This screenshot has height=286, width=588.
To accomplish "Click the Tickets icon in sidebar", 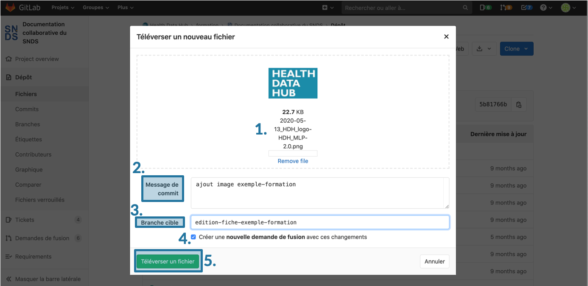I will click(x=8, y=220).
